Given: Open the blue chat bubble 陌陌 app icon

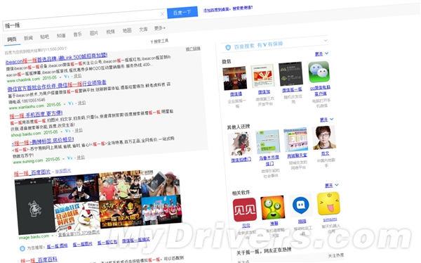Looking at the screenshot, I should pos(300,205).
